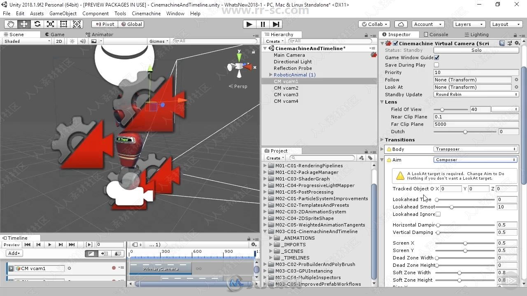
Task: Open Shaded draw mode dropdown
Action: click(27, 41)
